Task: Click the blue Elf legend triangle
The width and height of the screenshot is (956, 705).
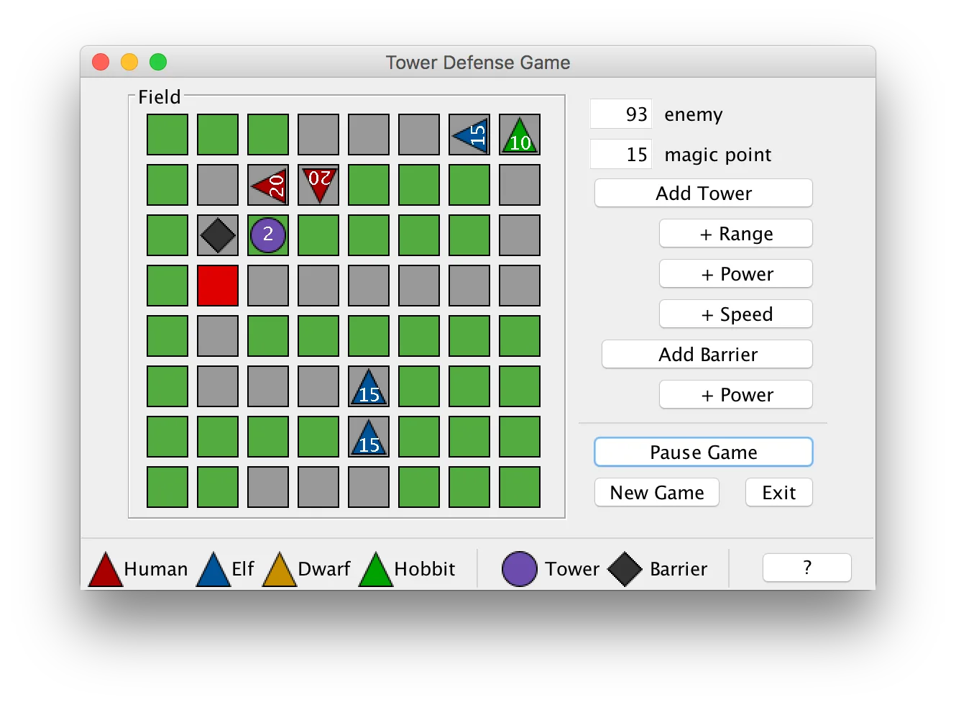Action: 213,570
